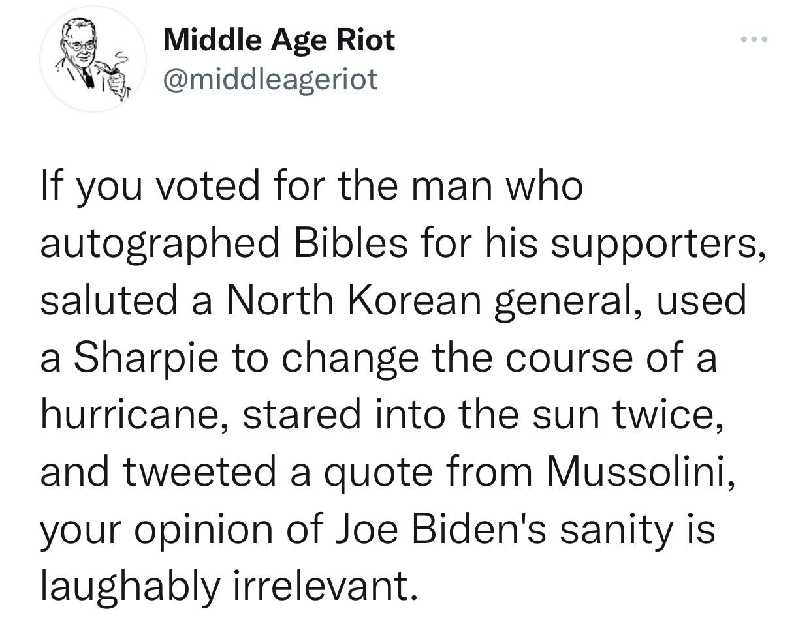Click the word "voted" in first line
Screen dimensions: 811x624
200,185
